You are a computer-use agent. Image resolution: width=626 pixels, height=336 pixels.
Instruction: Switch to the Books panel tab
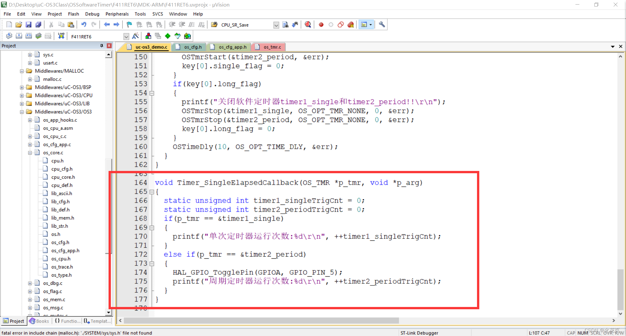pos(39,321)
